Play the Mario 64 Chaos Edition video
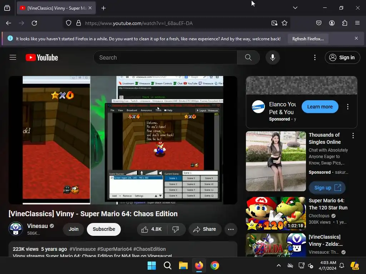The width and height of the screenshot is (366, 274). point(123,140)
